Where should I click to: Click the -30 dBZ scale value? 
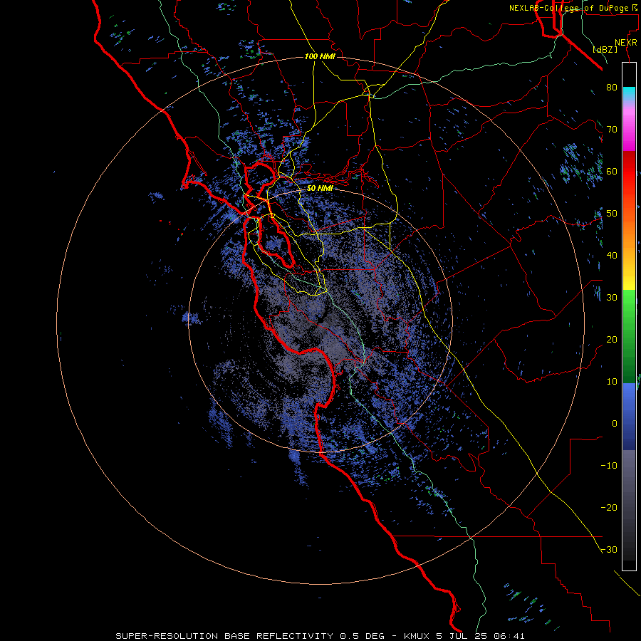pos(609,549)
